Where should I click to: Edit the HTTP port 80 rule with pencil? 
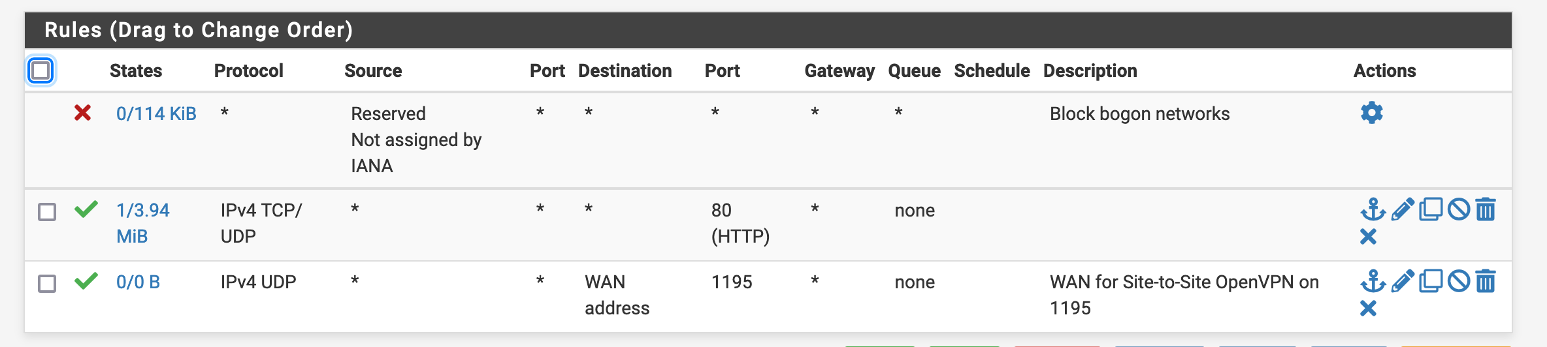1403,209
